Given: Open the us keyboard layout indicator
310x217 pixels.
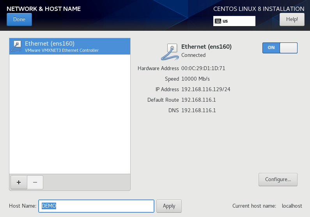Looking at the screenshot, I should (234, 21).
